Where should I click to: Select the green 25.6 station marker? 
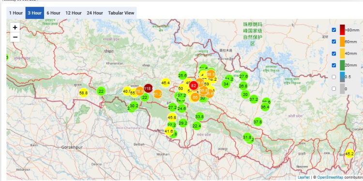pos(182,75)
